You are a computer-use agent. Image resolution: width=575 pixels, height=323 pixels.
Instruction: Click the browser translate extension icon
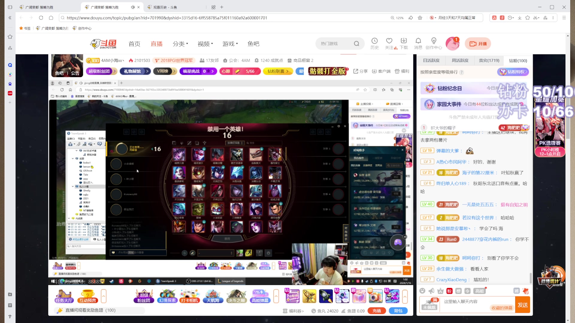(502, 18)
